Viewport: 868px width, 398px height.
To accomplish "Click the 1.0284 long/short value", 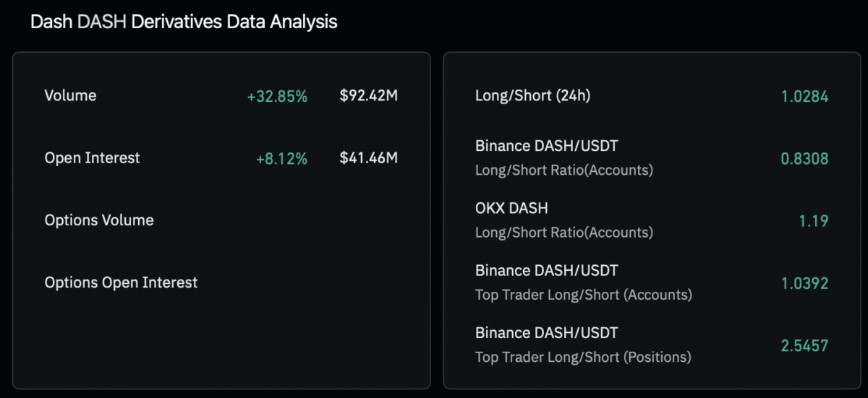I will [804, 96].
